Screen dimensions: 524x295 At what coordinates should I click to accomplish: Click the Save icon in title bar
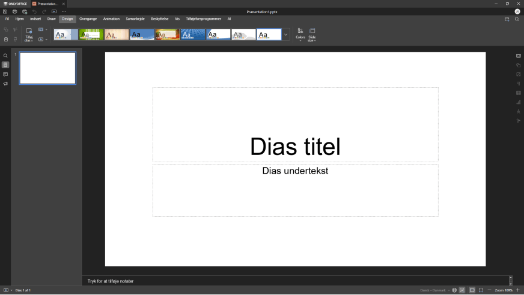[x=5, y=11]
